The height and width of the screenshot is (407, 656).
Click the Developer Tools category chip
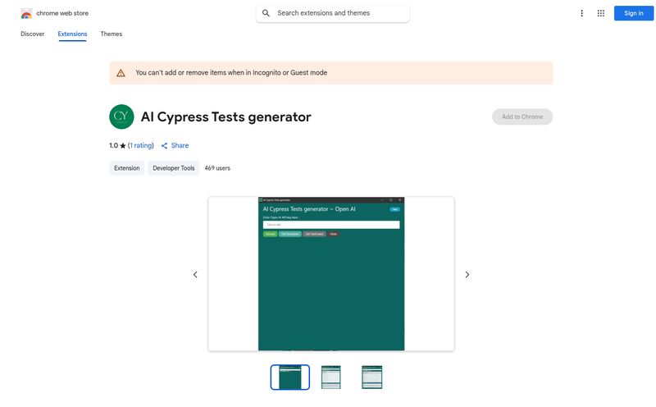point(174,168)
